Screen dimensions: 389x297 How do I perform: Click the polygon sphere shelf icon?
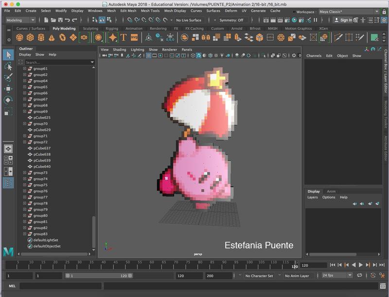20,37
